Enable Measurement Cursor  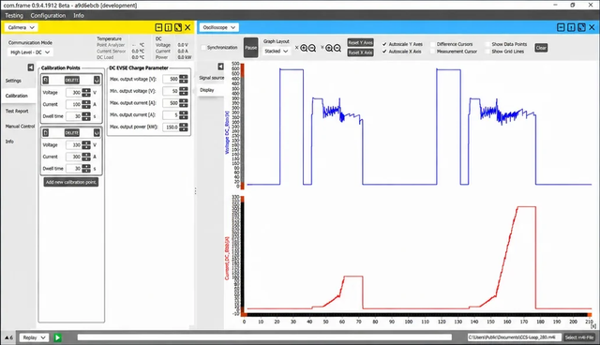click(433, 52)
